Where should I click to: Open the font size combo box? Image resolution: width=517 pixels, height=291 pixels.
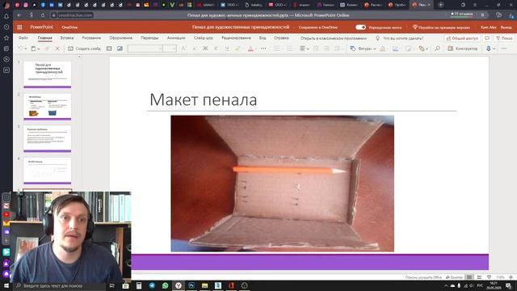tap(170, 48)
